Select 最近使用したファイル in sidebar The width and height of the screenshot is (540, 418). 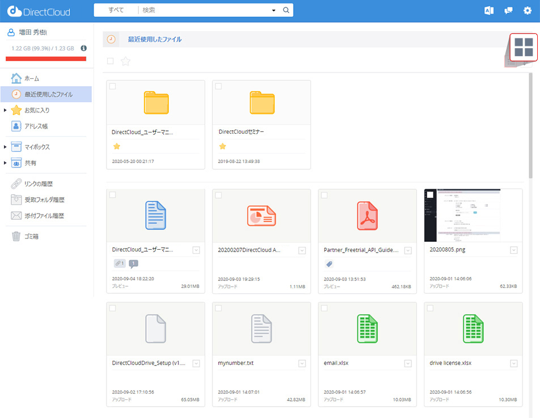coord(46,94)
